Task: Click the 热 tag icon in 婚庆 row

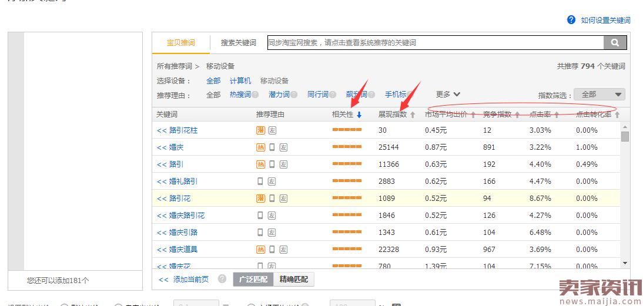Action: (x=260, y=147)
